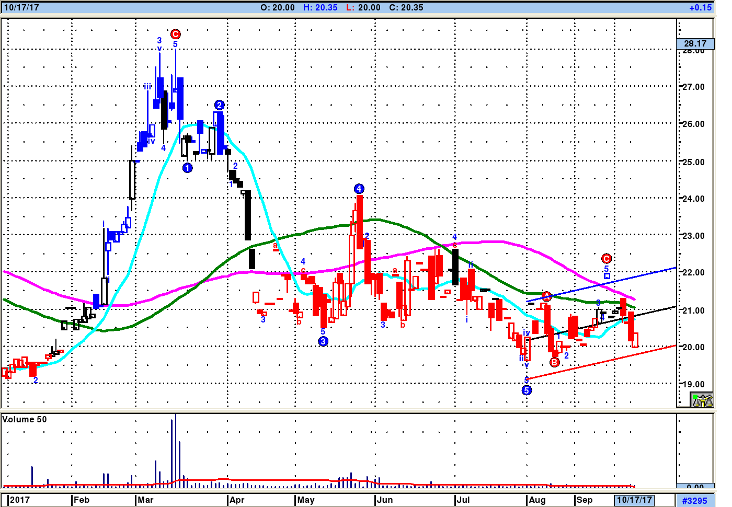
Task: Click the Volume 50 indicator label
Action: tap(25, 419)
